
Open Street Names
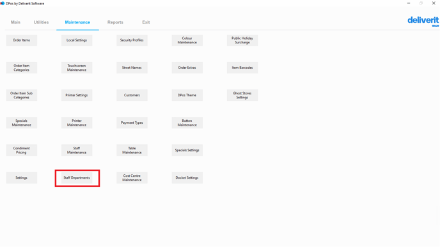[x=132, y=68]
